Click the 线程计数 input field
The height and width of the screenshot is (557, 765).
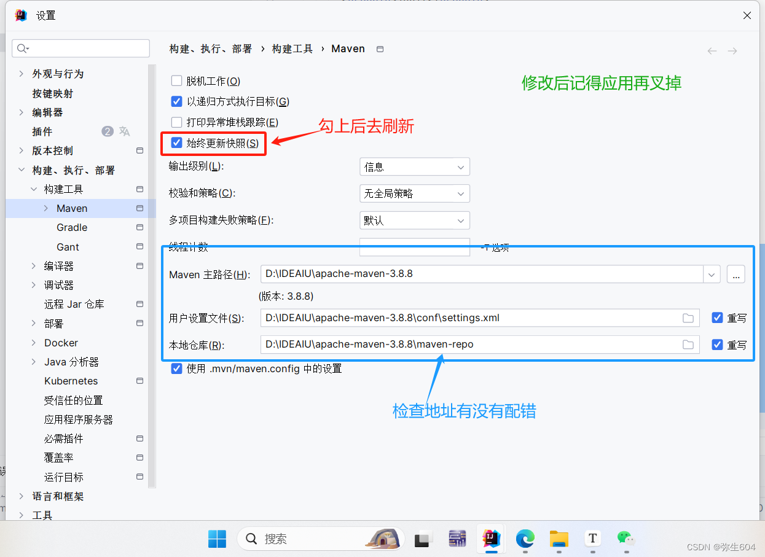point(415,247)
